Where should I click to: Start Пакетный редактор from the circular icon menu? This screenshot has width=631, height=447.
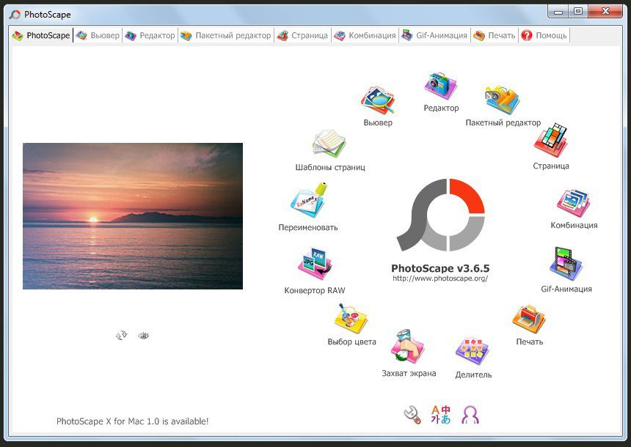pos(502,100)
